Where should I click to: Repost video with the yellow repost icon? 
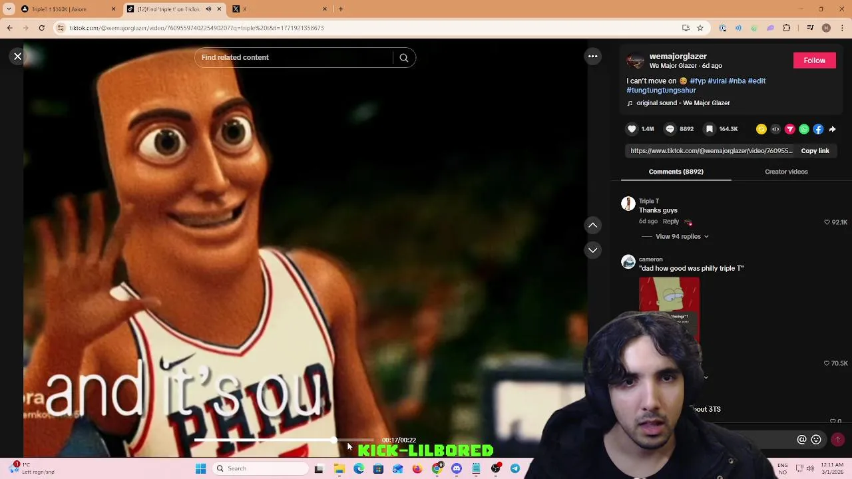(x=761, y=129)
